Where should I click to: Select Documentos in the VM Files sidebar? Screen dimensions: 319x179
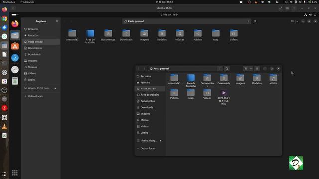(41, 48)
